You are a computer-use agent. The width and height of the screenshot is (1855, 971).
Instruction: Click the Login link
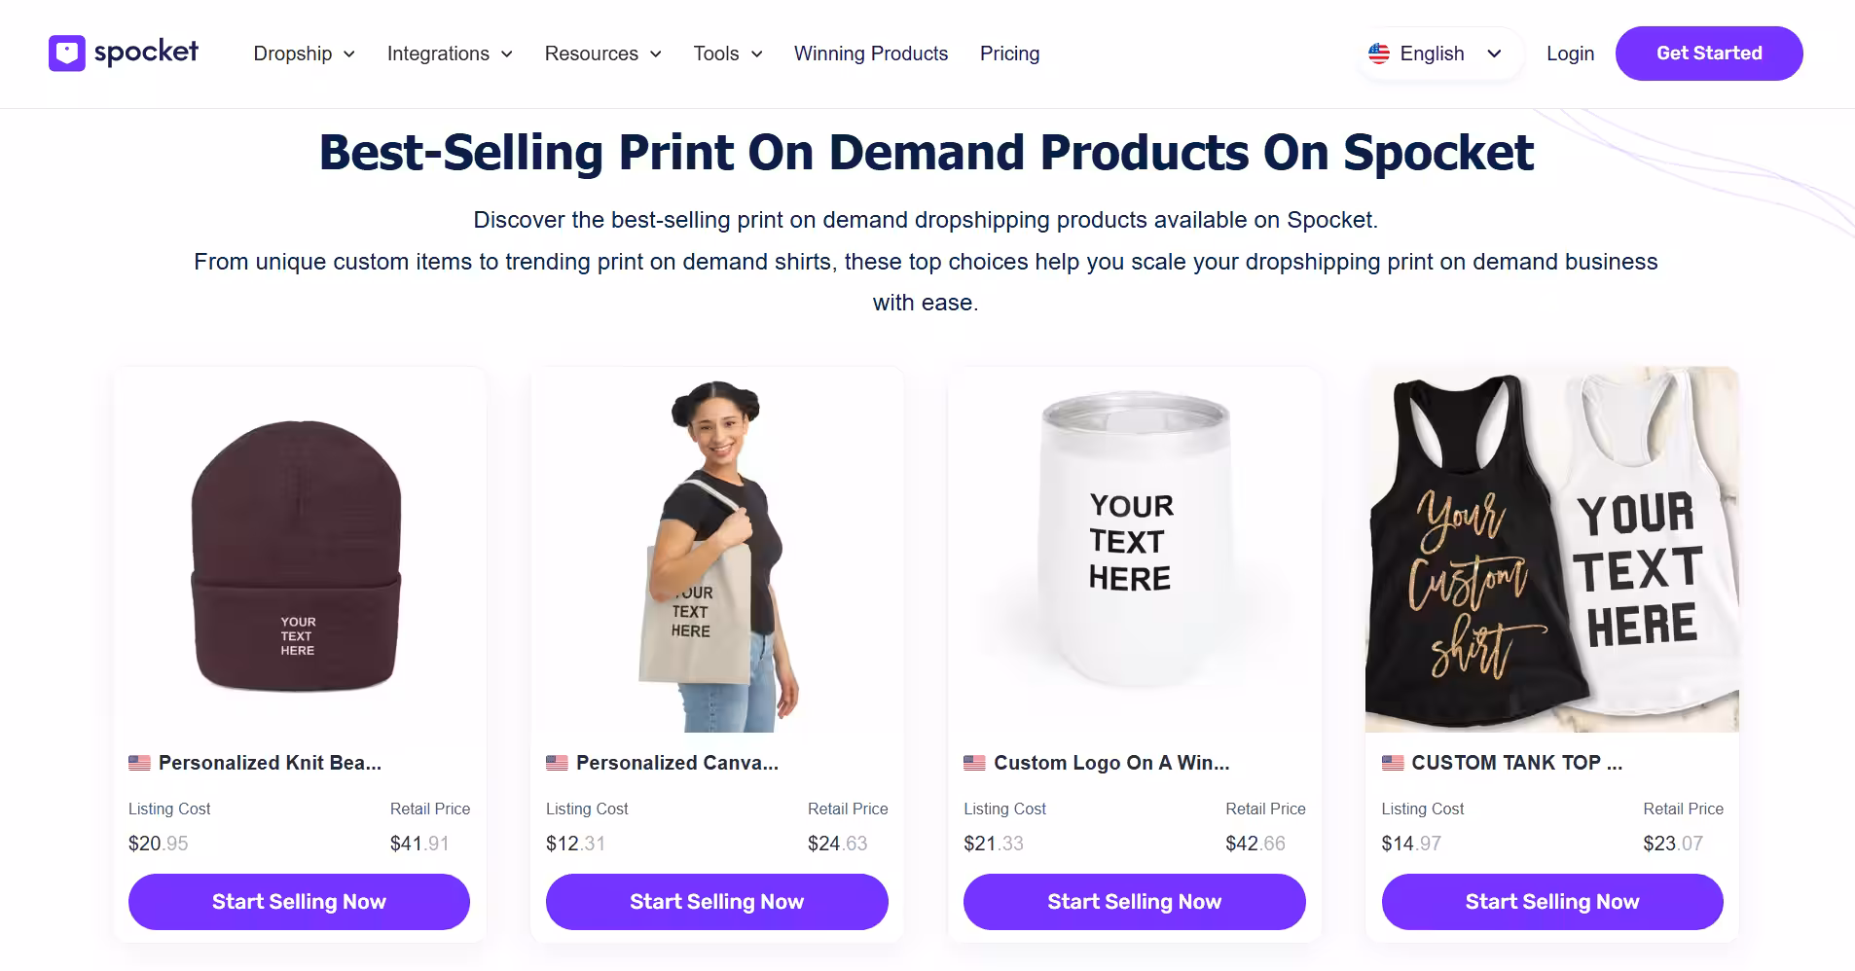click(1569, 54)
